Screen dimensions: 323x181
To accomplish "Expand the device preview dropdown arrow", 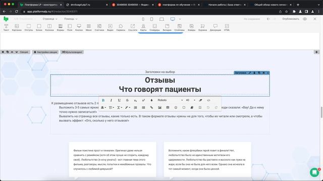I will [180, 19].
